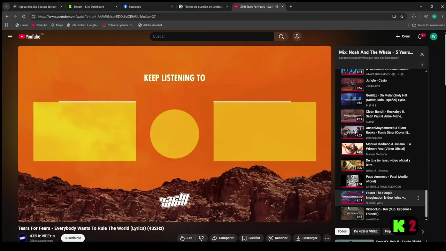Click the playlist panel scrollbar

(x=426, y=204)
